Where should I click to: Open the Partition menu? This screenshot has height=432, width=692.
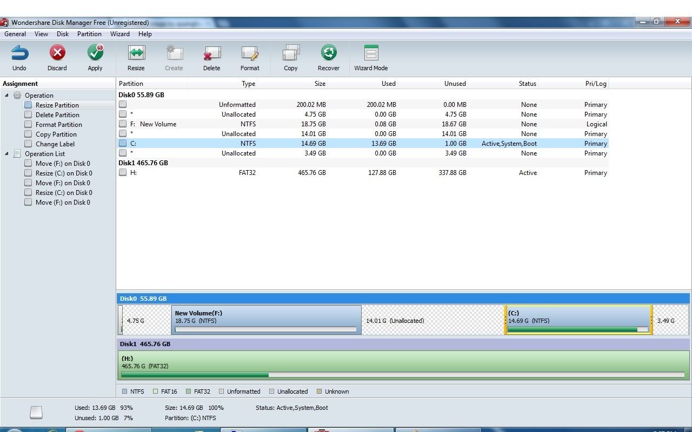89,34
